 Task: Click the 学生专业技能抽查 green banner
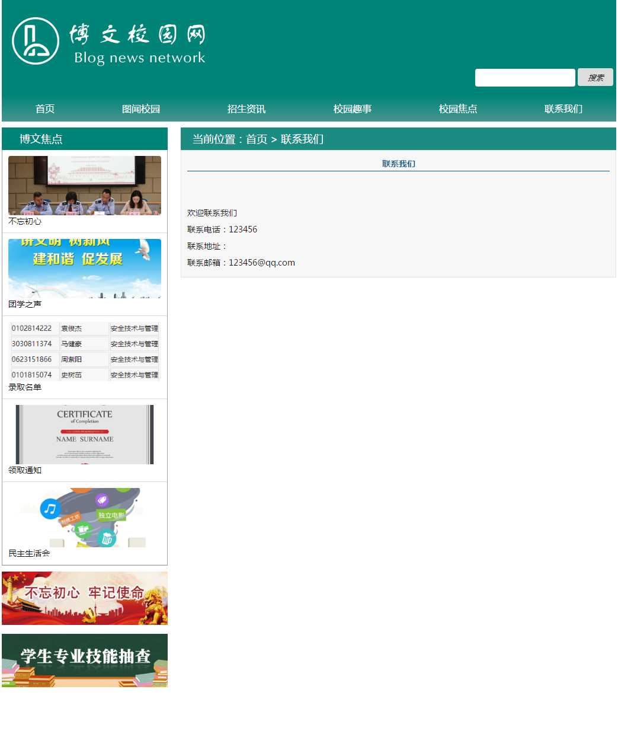[x=85, y=660]
